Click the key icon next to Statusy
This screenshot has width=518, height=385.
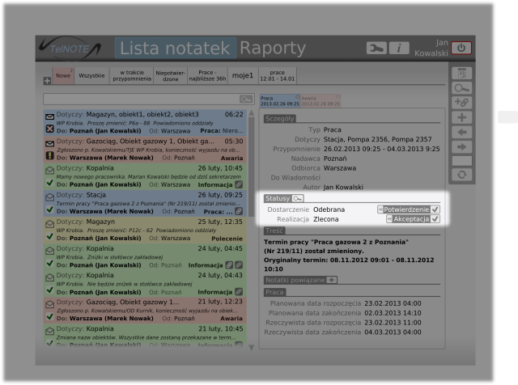298,198
